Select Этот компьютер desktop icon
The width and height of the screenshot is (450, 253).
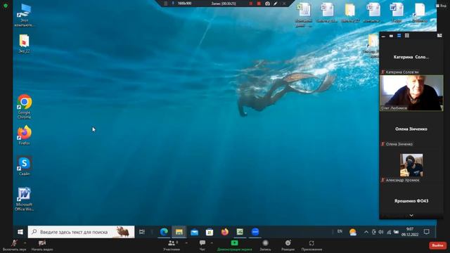click(x=24, y=15)
